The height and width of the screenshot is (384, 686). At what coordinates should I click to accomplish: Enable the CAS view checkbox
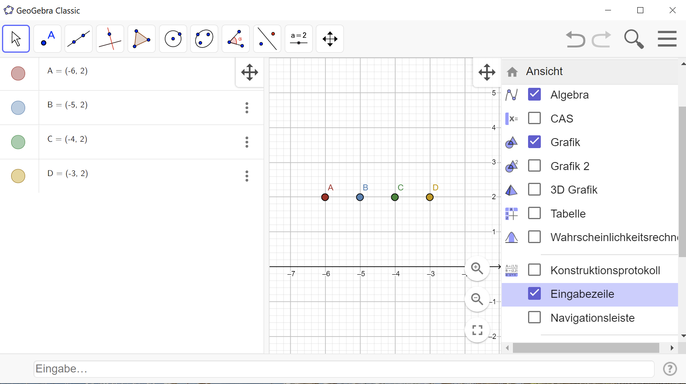pyautogui.click(x=534, y=118)
